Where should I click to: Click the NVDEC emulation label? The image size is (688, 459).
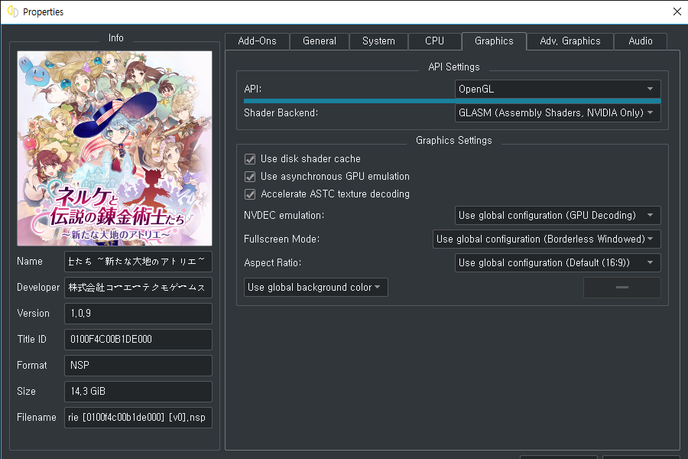(284, 216)
